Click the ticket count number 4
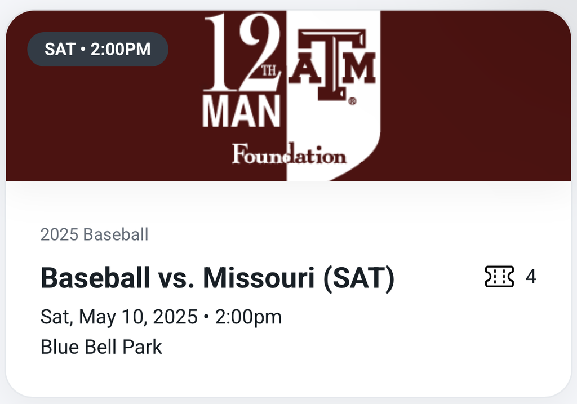The height and width of the screenshot is (404, 577). point(531,277)
